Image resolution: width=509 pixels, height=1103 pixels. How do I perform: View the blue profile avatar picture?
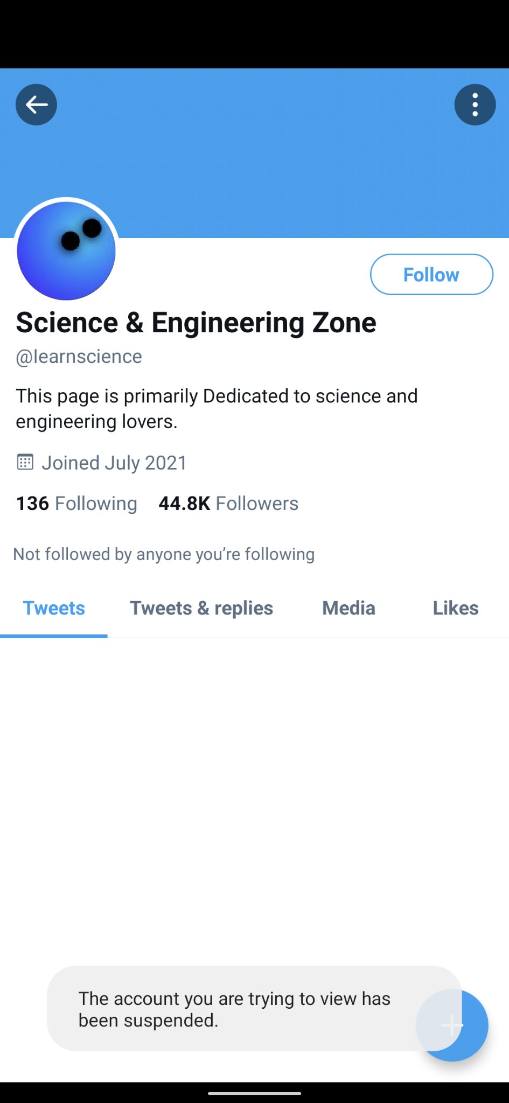pos(66,250)
